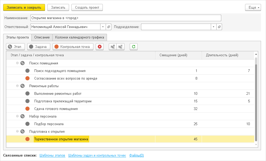The height and width of the screenshot is (161, 266).
Task: Open the Колонки календарного графика tab
Action: click(80, 37)
